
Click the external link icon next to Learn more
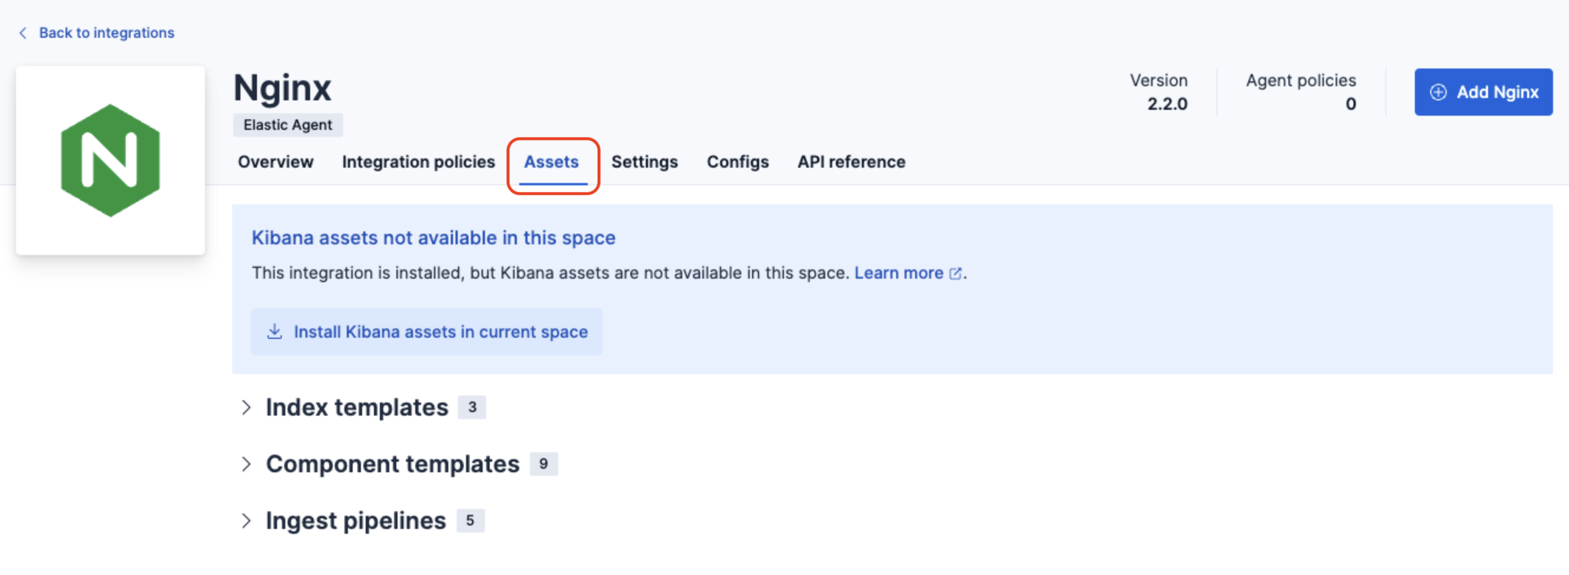(x=956, y=273)
